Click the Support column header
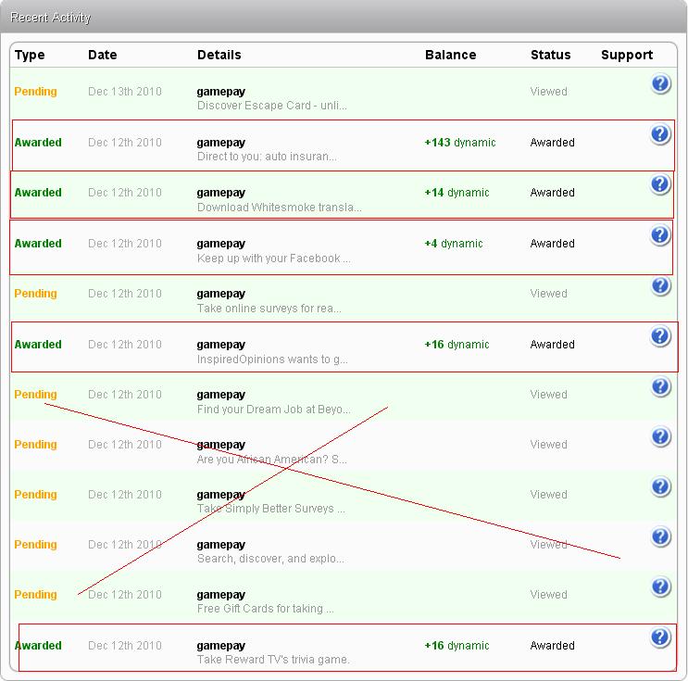The width and height of the screenshot is (688, 681). pyautogui.click(x=627, y=55)
